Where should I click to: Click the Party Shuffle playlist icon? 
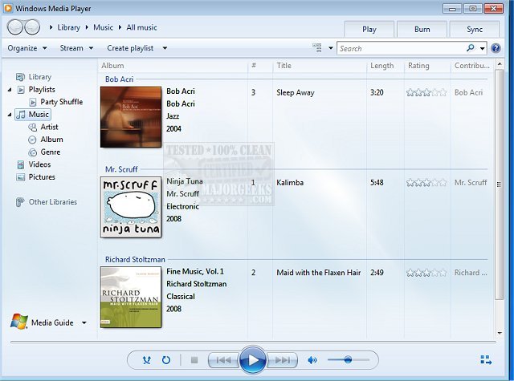(33, 102)
